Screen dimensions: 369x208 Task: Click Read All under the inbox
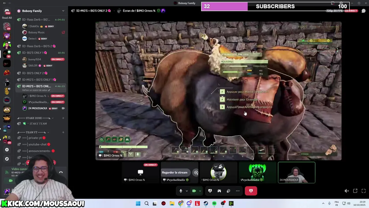[7, 18]
